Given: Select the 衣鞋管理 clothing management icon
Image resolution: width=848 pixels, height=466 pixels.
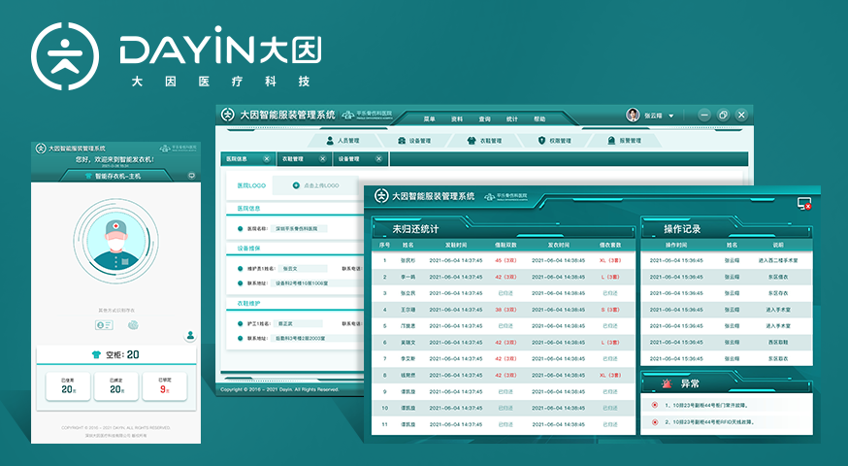Looking at the screenshot, I should point(484,141).
